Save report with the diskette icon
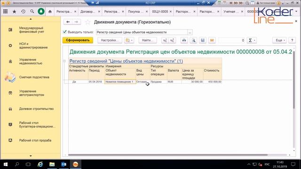This screenshot has height=169, width=301. click(x=203, y=40)
